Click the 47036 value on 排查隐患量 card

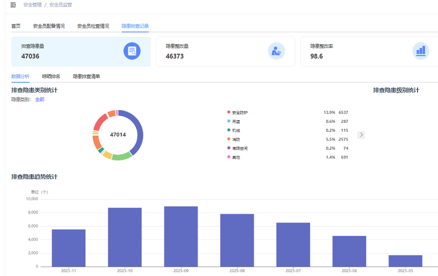30,56
